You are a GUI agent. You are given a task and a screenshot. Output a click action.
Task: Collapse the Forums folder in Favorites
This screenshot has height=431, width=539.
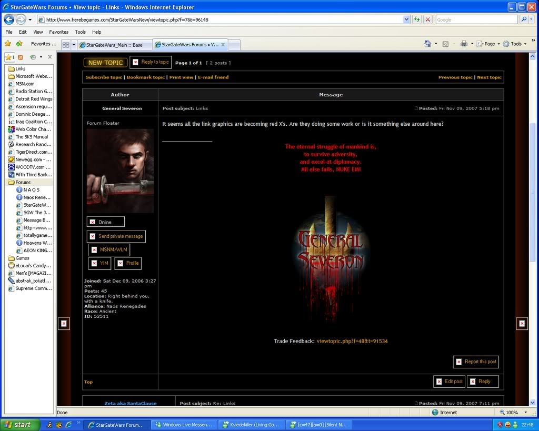[x=23, y=182]
